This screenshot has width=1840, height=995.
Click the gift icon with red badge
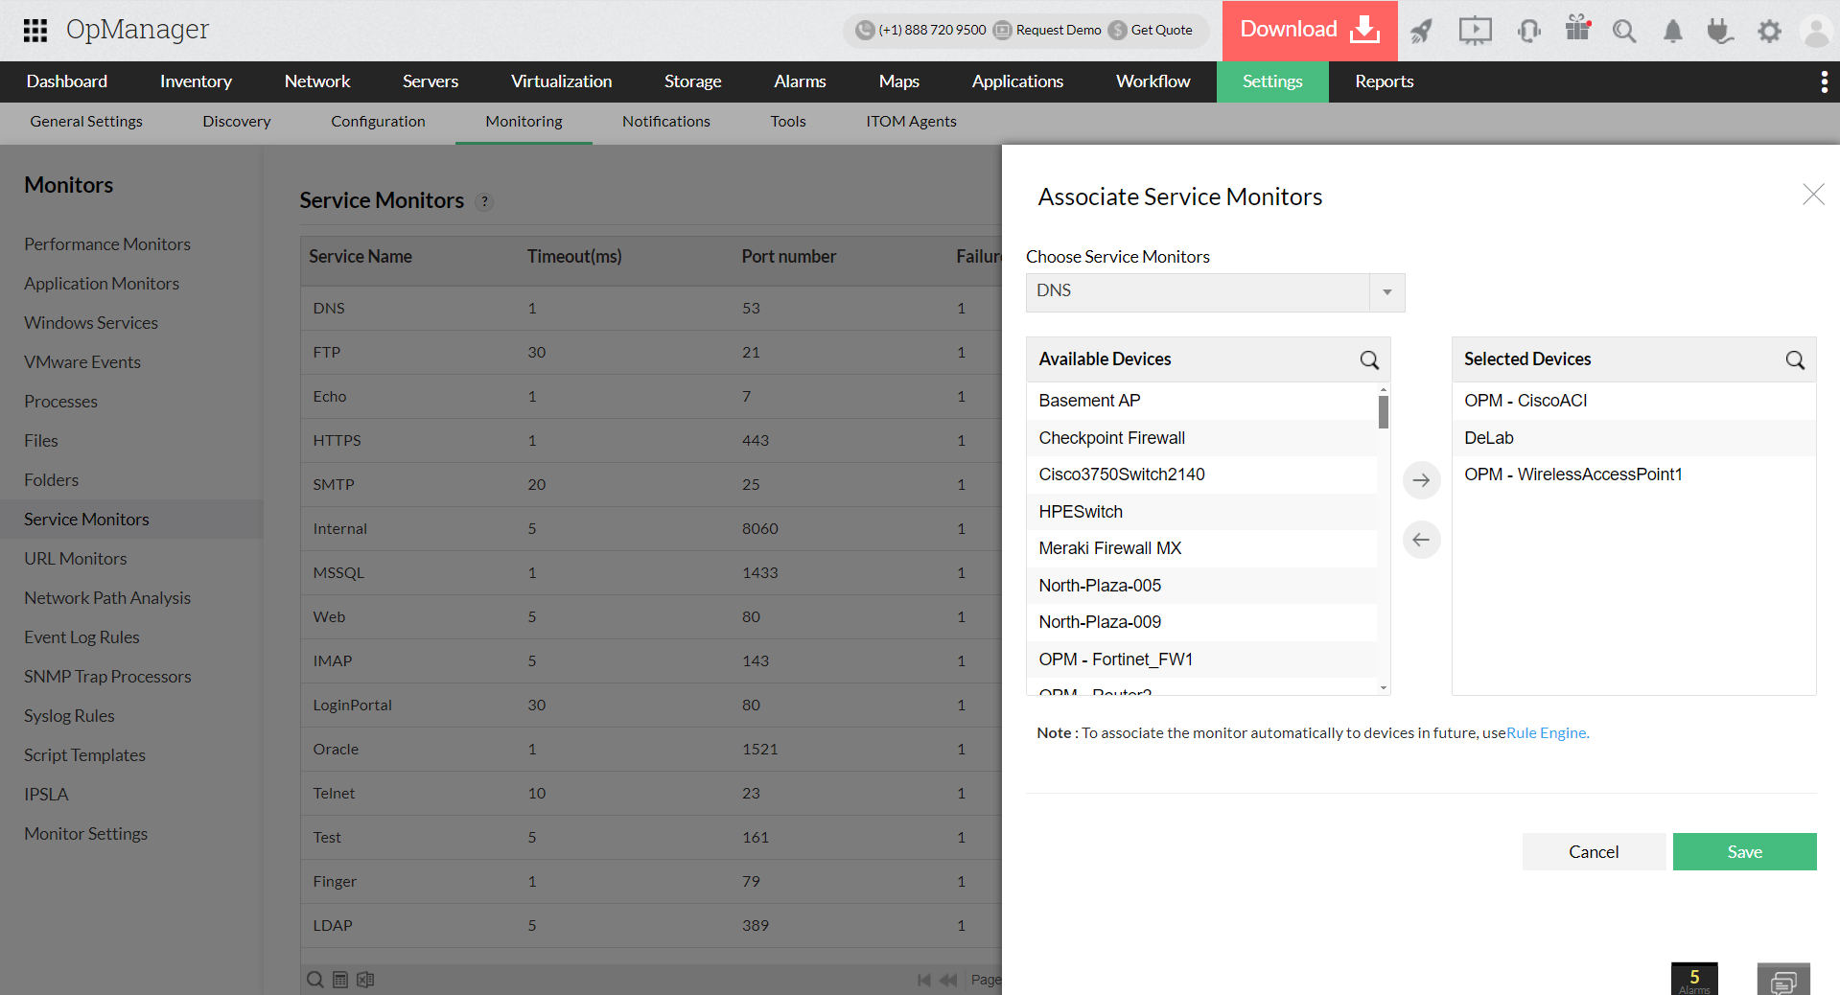[1576, 30]
